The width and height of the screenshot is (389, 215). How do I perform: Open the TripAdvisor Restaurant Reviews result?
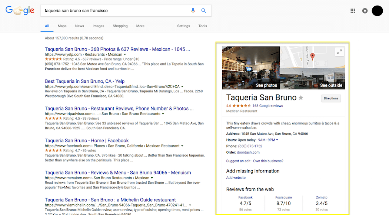[x=119, y=108]
